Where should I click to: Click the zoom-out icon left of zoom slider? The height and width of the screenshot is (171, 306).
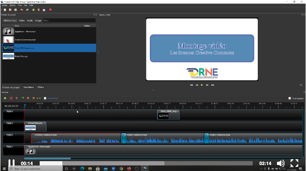point(45,98)
